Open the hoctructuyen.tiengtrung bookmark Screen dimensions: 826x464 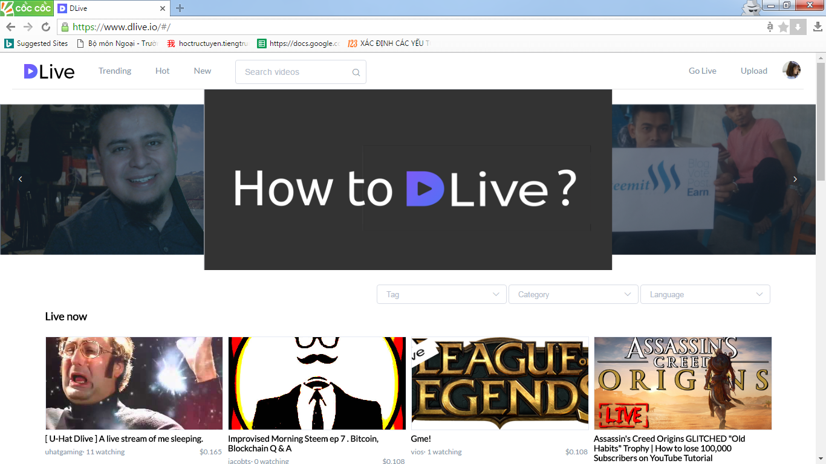tap(208, 43)
